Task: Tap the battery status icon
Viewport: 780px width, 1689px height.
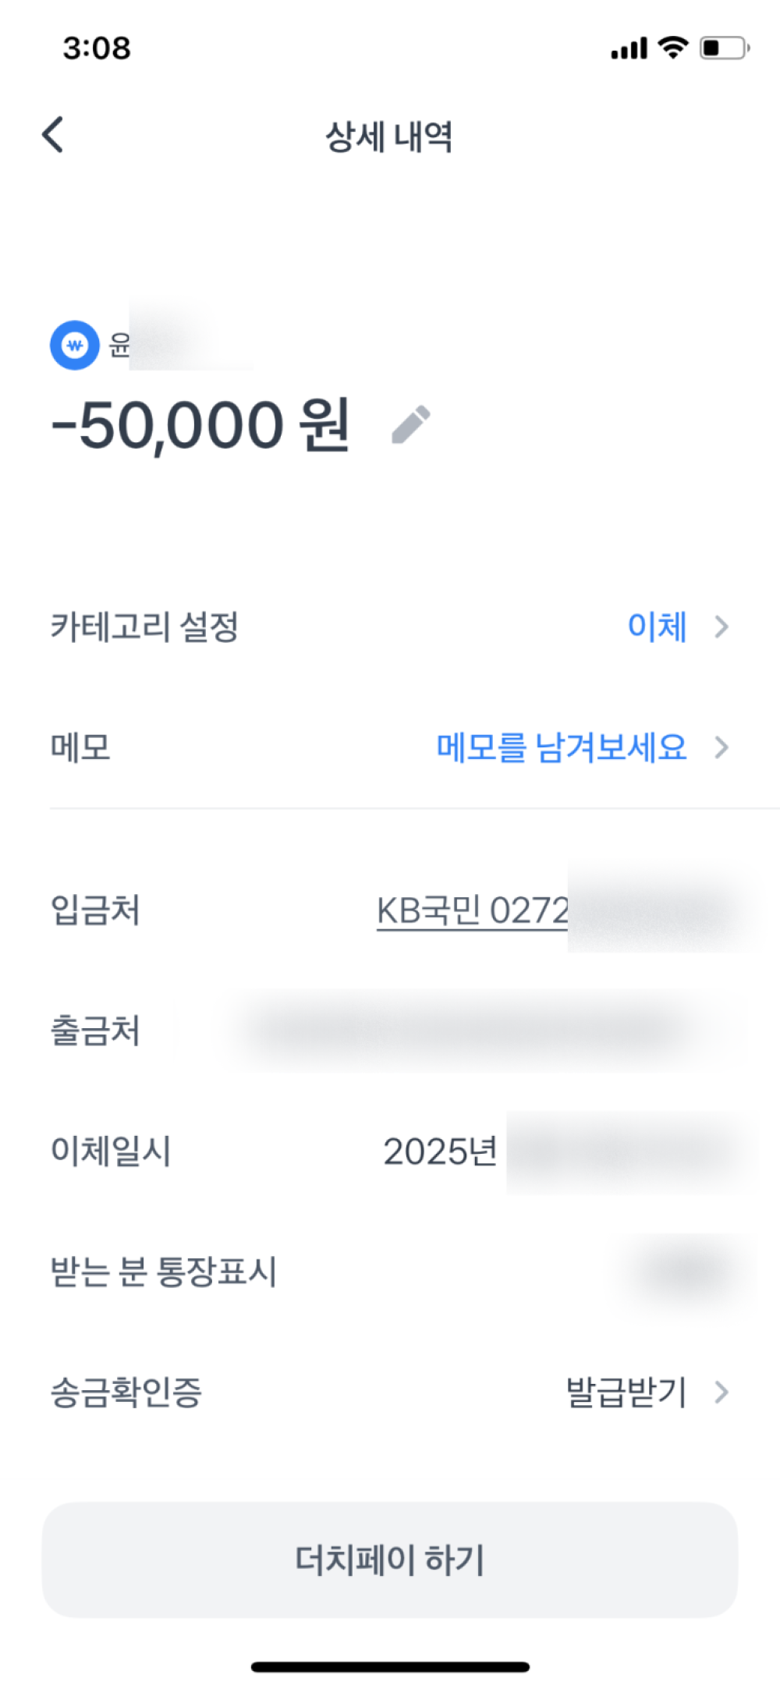Action: (724, 48)
